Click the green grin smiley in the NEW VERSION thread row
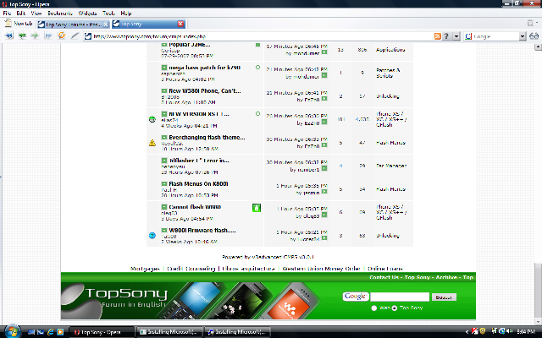This screenshot has height=338, width=542. (152, 119)
